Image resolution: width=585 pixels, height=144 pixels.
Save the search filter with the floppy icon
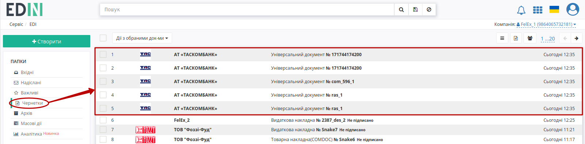(415, 10)
